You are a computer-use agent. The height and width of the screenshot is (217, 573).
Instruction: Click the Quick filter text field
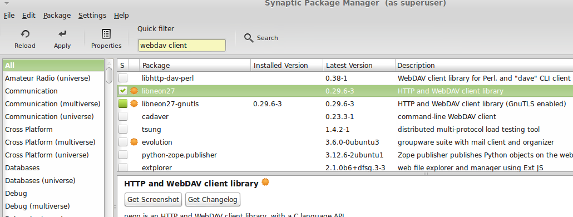point(181,45)
